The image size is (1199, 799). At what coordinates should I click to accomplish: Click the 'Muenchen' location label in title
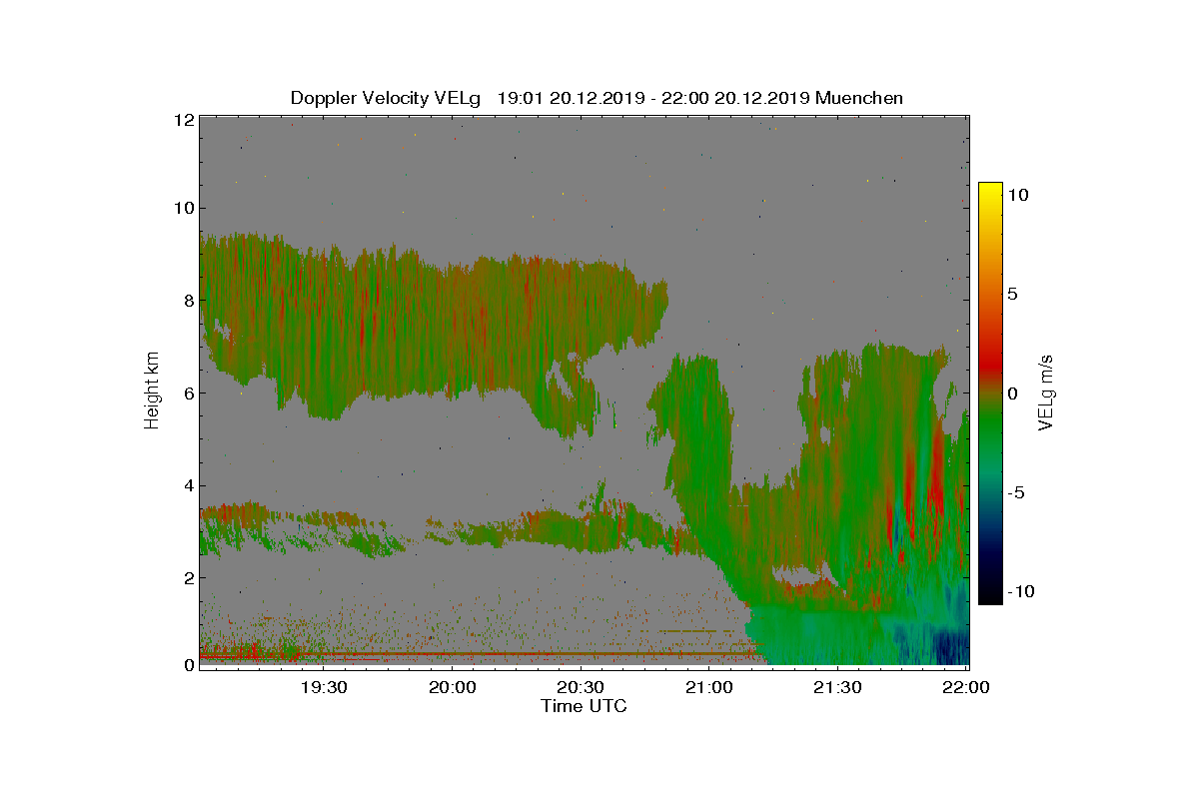[x=859, y=98]
